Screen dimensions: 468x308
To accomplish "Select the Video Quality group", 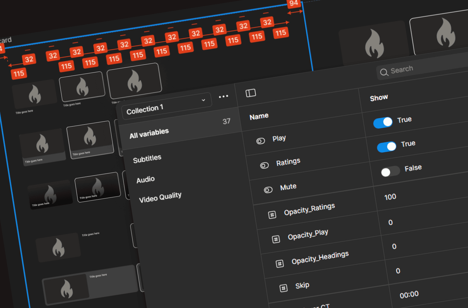I will (160, 198).
